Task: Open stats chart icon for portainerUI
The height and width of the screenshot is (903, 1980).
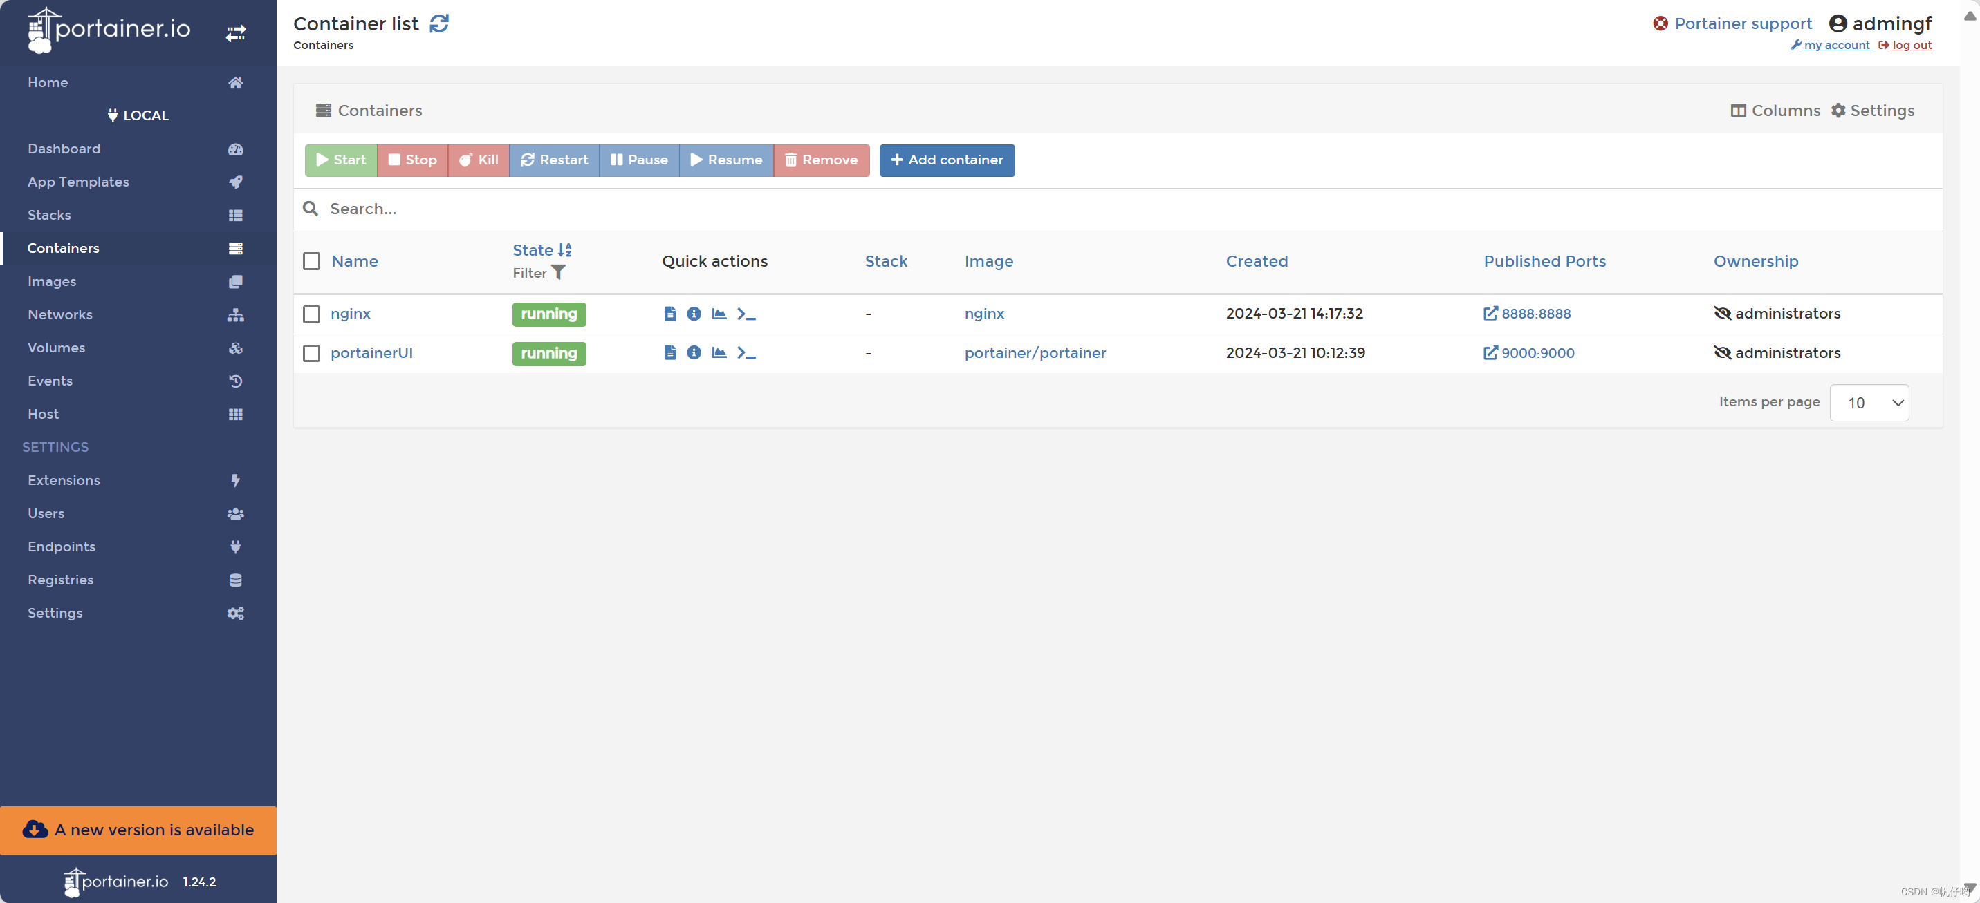Action: tap(719, 352)
